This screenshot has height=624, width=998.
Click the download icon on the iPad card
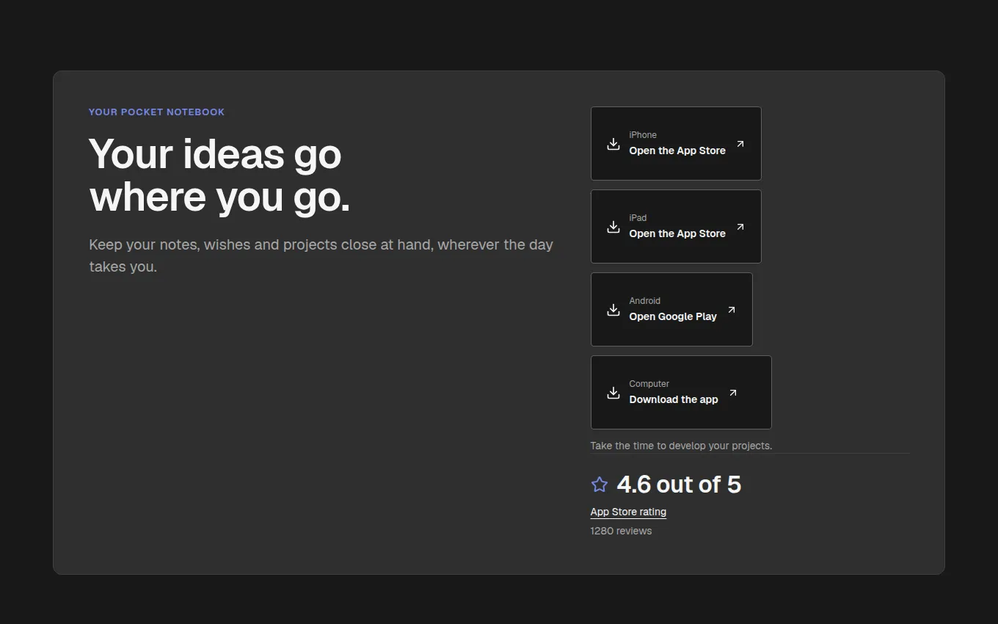coord(613,227)
